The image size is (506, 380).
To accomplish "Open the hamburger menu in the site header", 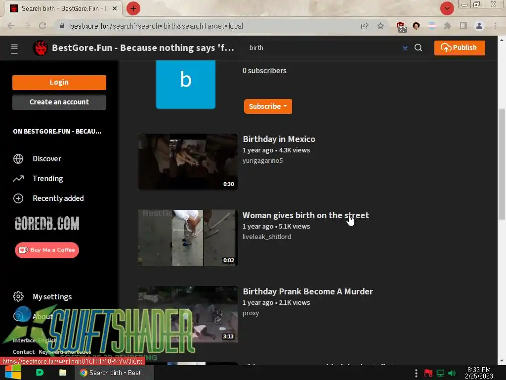I will 14,48.
